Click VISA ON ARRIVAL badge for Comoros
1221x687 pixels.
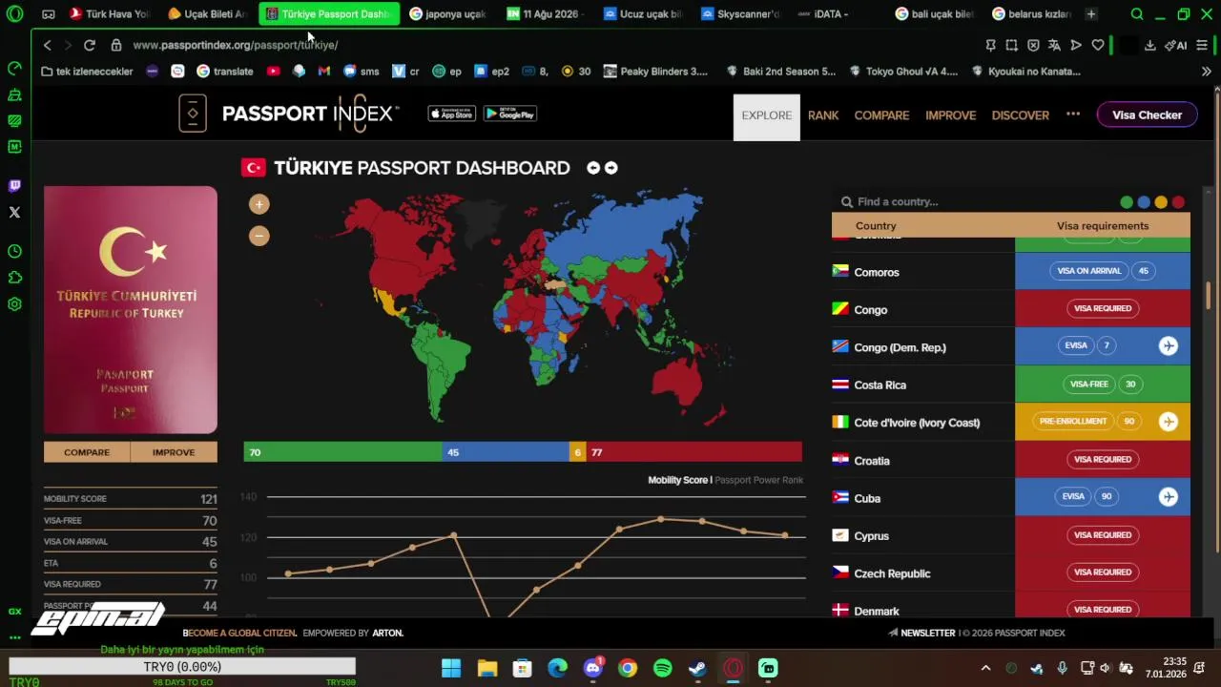pyautogui.click(x=1088, y=271)
